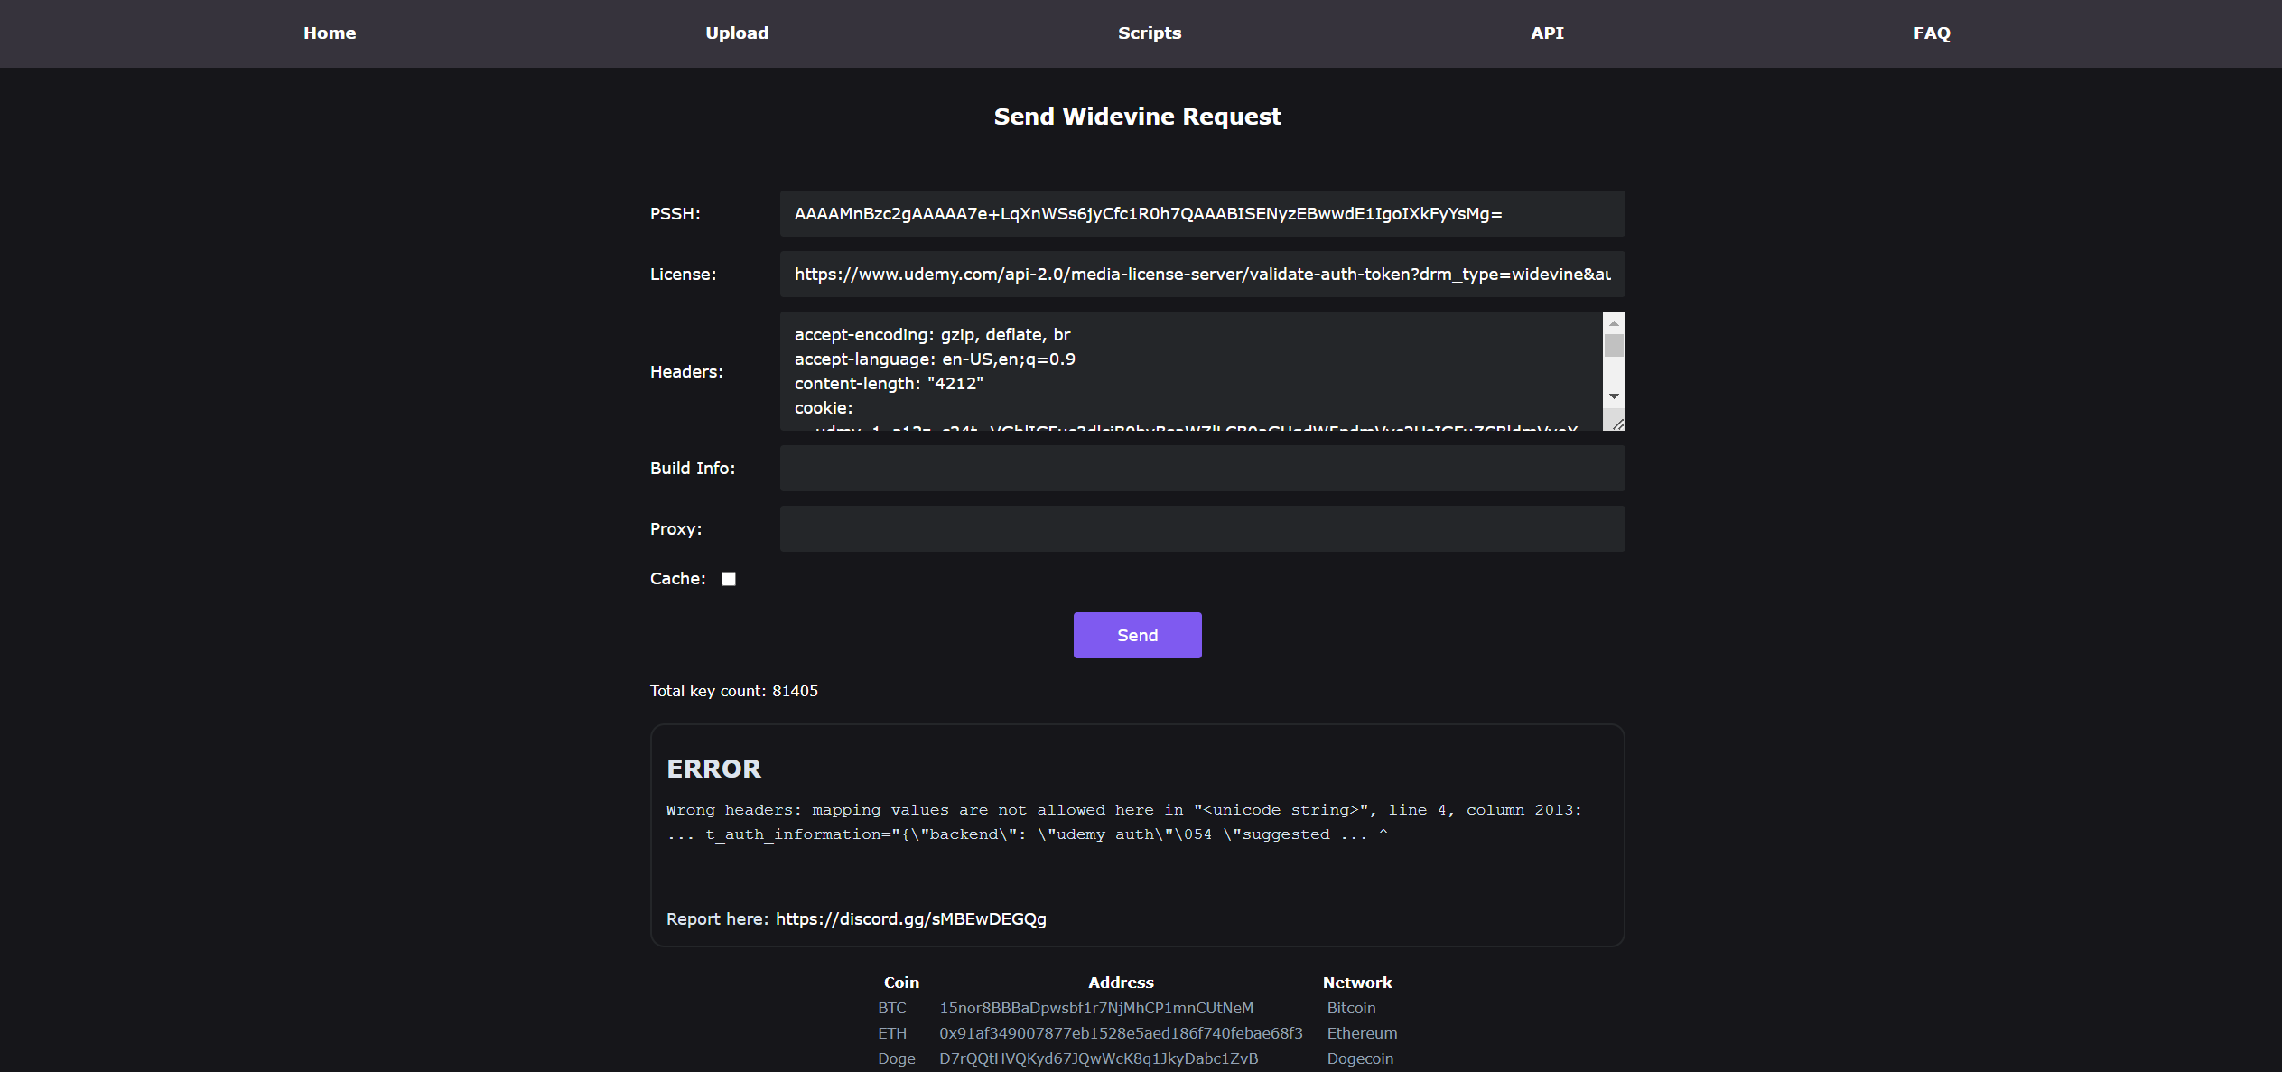Navigate to the API page
This screenshot has height=1072, width=2282.
pyautogui.click(x=1547, y=33)
